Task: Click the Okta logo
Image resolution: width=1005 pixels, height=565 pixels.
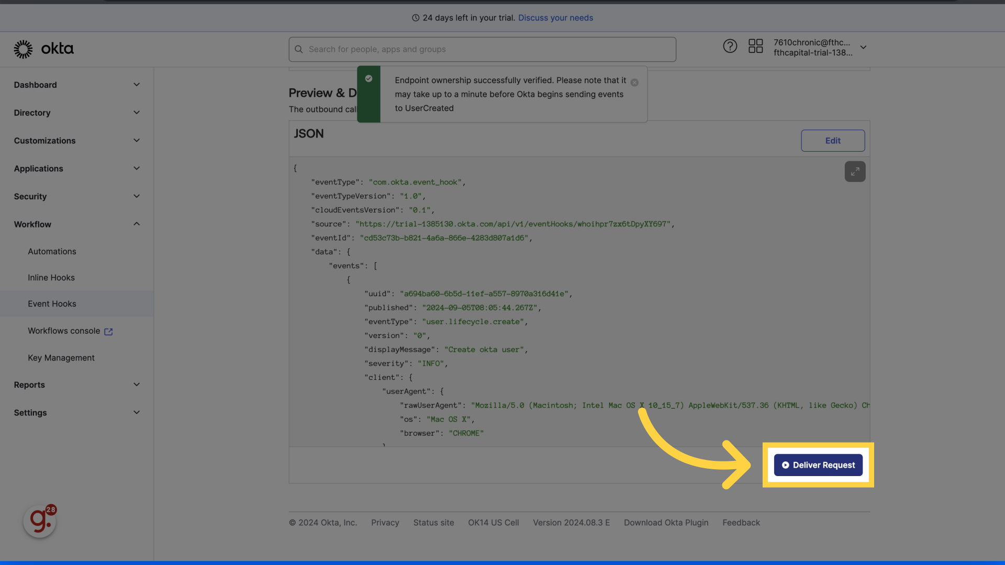Action: (43, 49)
